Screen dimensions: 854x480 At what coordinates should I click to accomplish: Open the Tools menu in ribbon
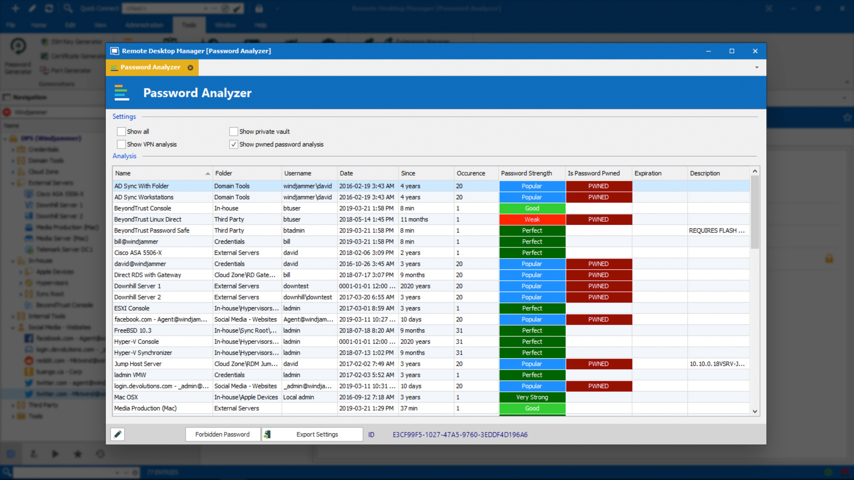tap(189, 24)
